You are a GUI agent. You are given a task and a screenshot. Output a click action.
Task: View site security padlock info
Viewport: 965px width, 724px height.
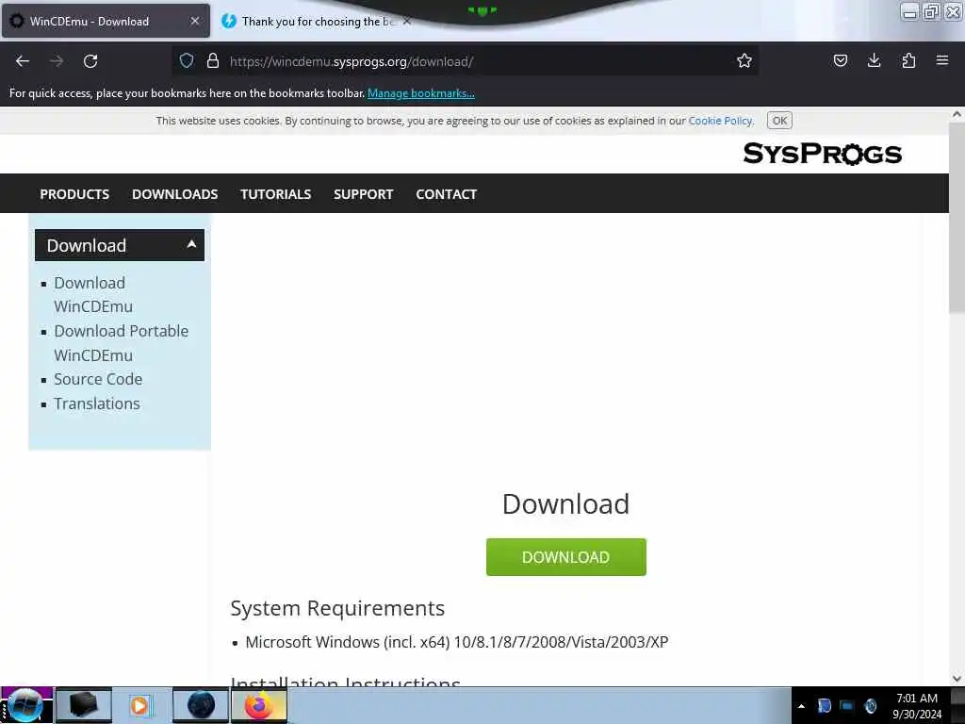point(213,60)
